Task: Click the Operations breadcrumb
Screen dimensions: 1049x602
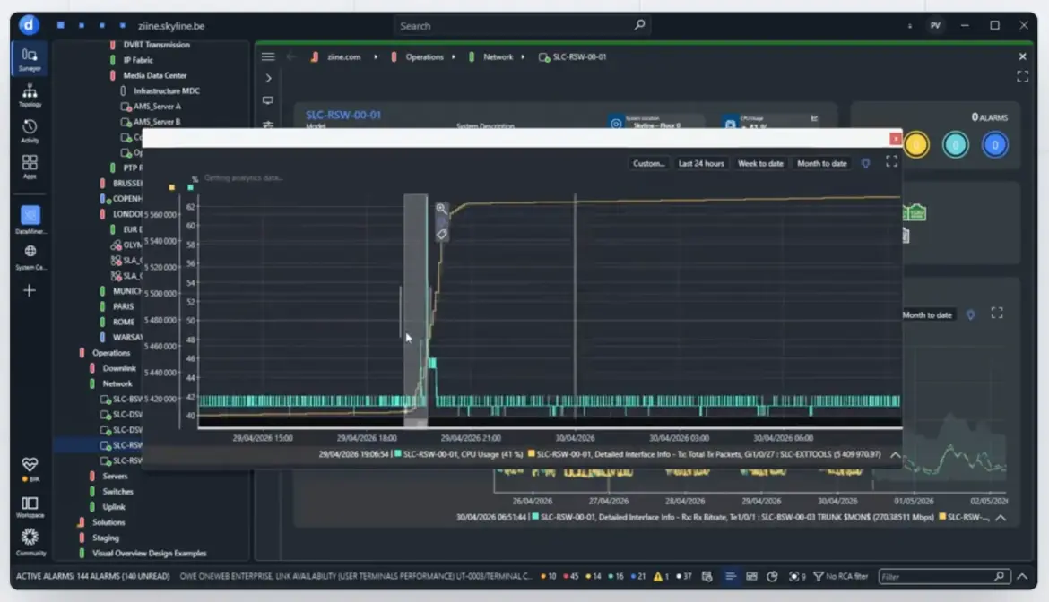Action: (424, 56)
